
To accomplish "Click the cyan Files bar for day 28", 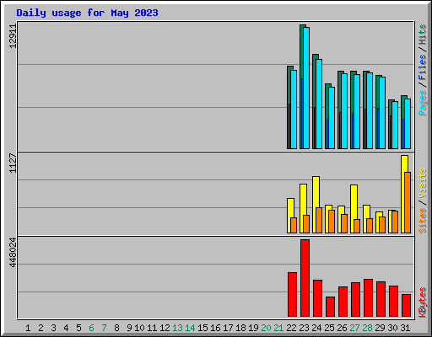I will click(370, 110).
